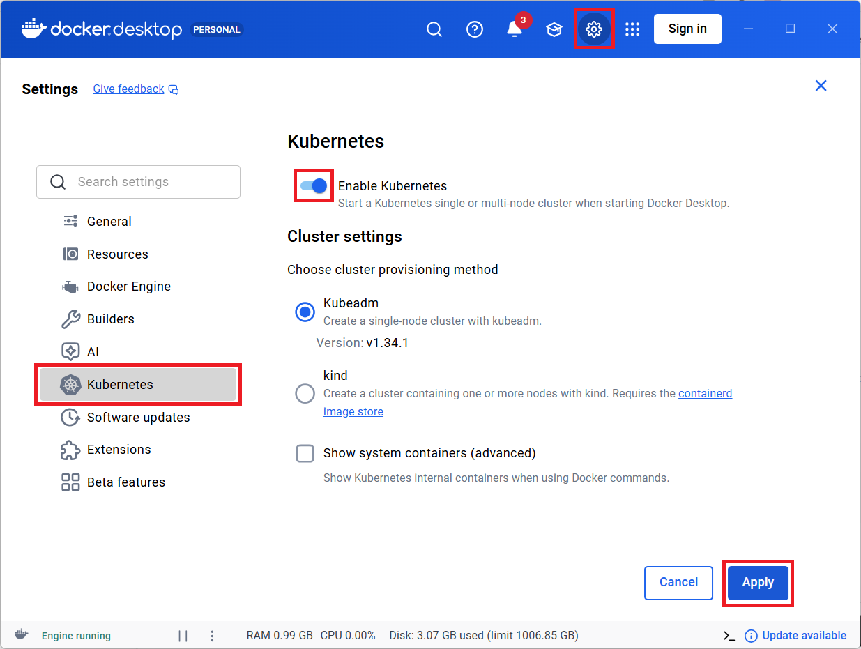This screenshot has height=649, width=861.
Task: Click the Cluster settings heading
Action: click(344, 236)
